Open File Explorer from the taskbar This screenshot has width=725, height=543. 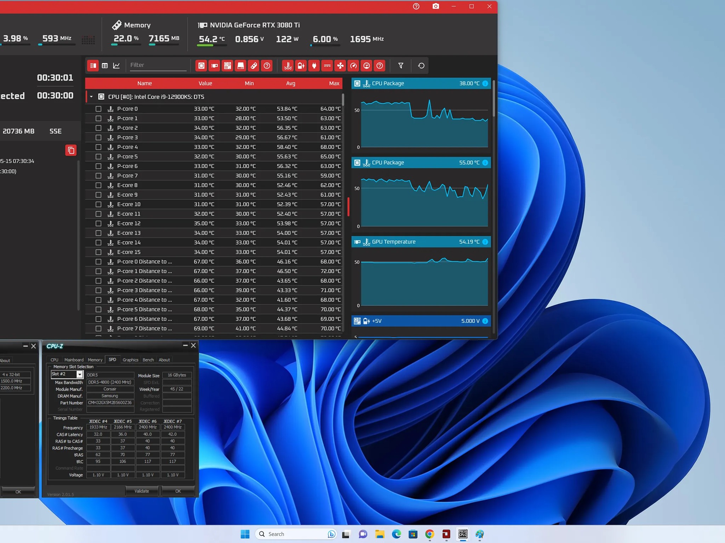[380, 534]
